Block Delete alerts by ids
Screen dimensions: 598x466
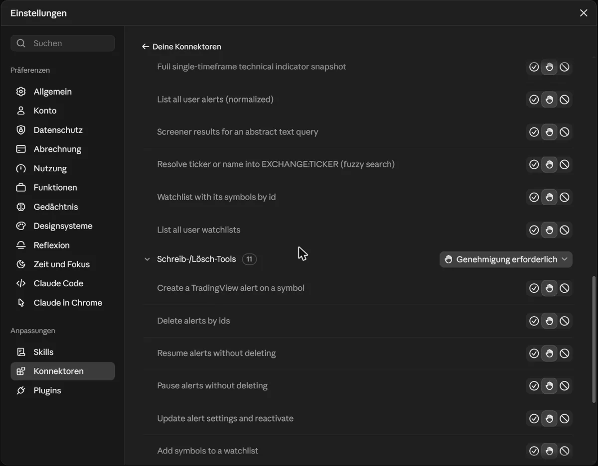tap(565, 321)
